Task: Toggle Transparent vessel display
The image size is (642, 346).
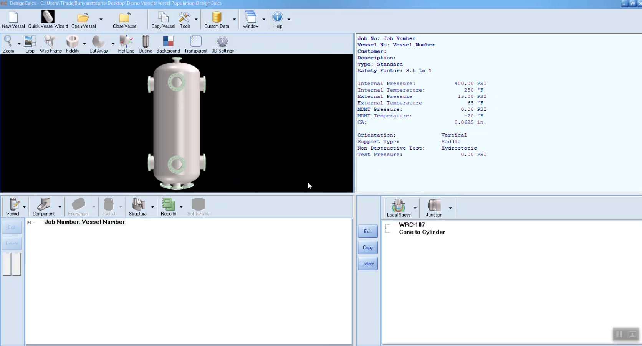Action: (x=195, y=44)
